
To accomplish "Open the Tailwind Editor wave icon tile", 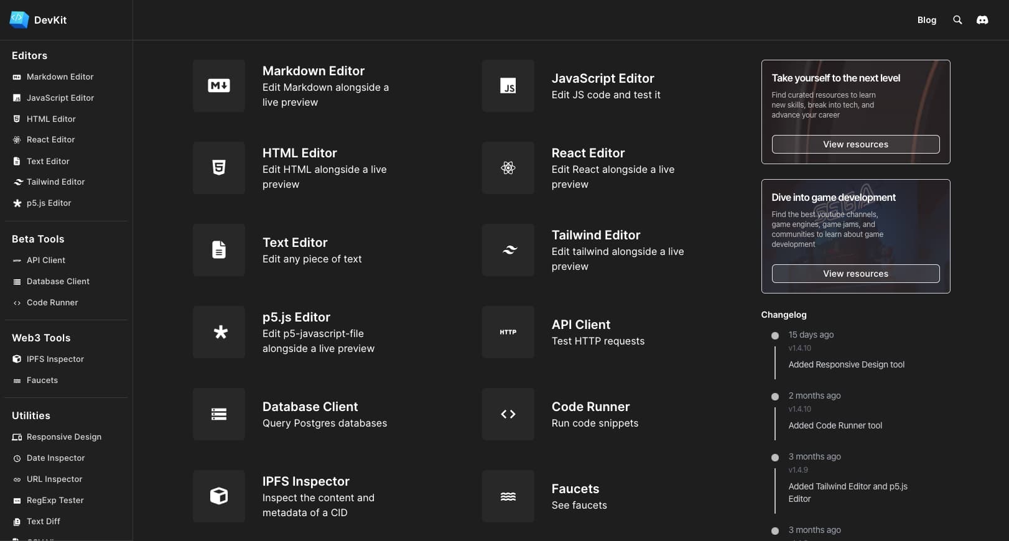I will click(508, 250).
